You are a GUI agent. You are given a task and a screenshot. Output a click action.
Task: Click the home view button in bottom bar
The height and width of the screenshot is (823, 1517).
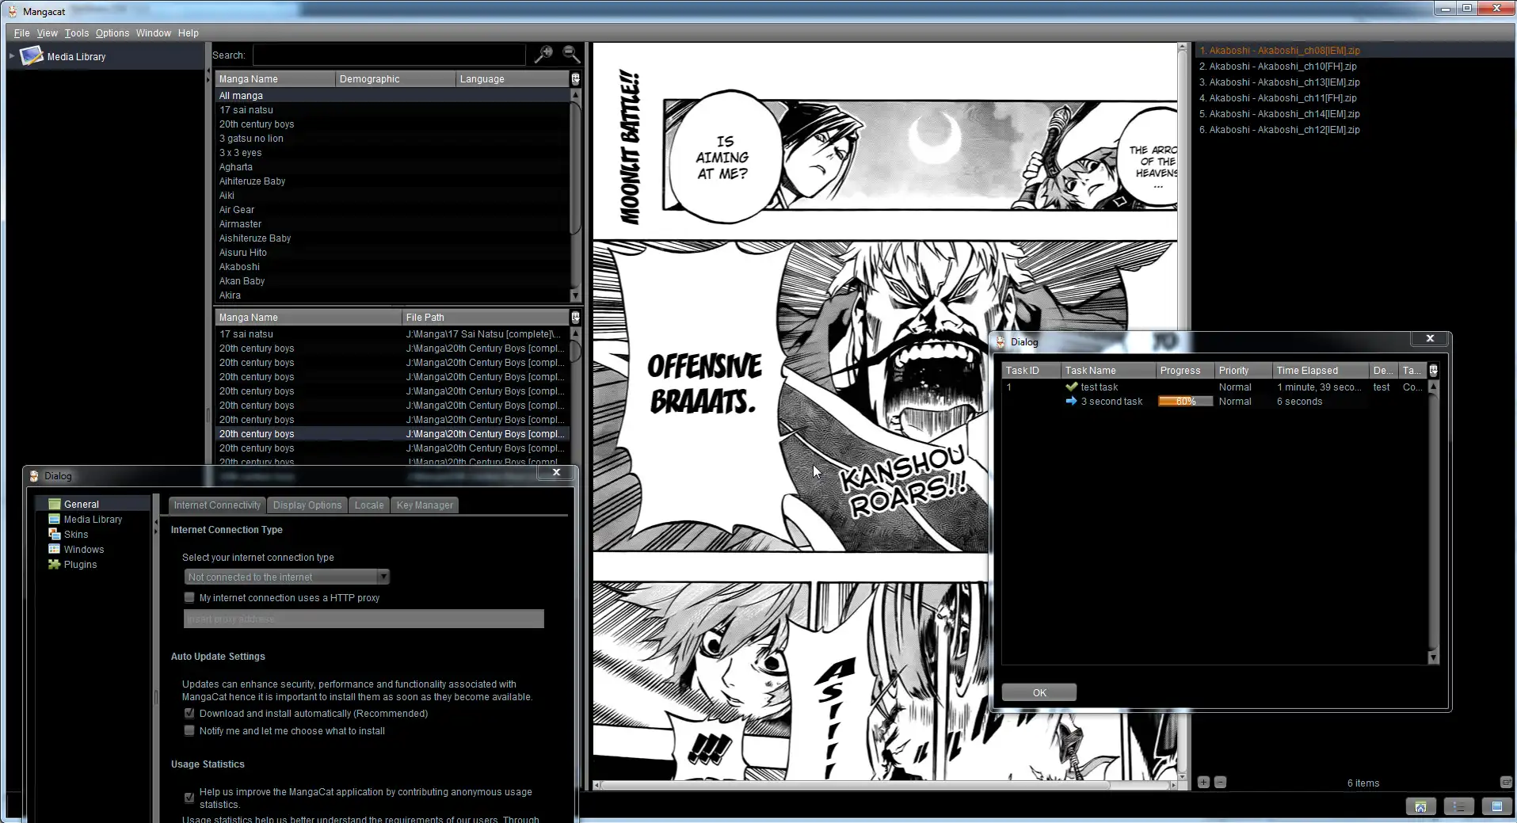pos(1420,806)
